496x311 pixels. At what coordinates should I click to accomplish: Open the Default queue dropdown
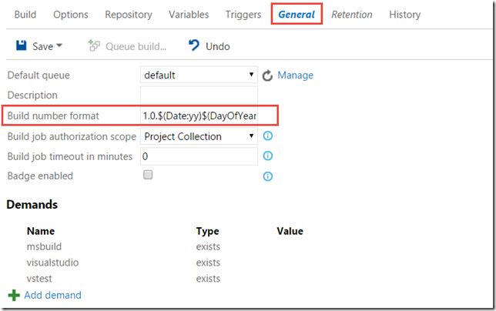pos(199,75)
